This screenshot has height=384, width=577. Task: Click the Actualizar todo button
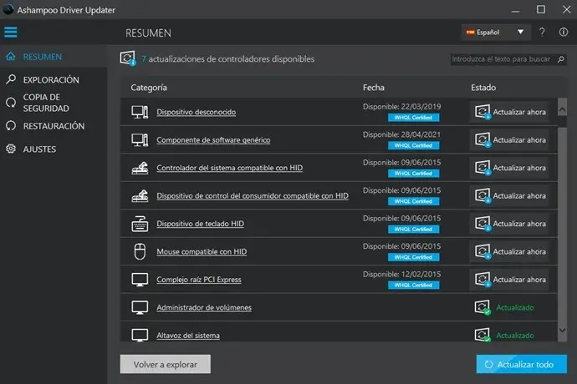click(x=522, y=364)
